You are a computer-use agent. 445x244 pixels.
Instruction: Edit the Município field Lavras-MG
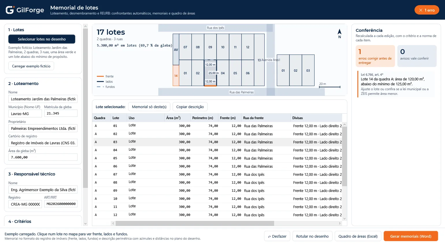tap(25, 114)
